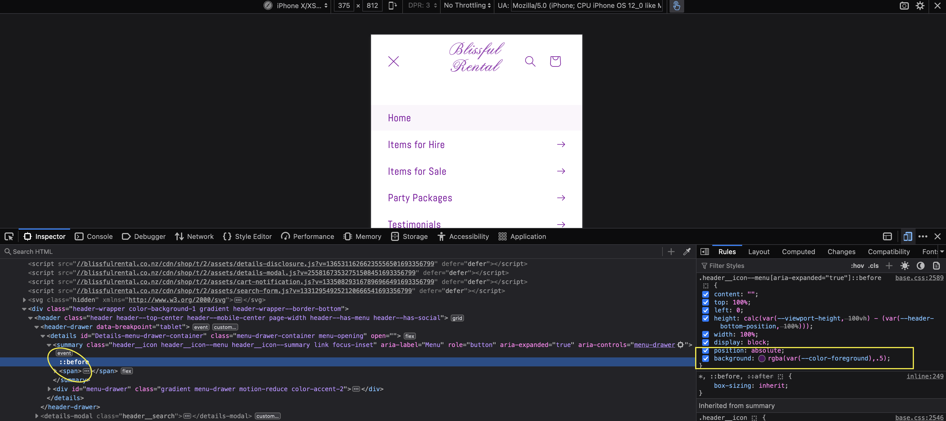Image resolution: width=946 pixels, height=421 pixels.
Task: Open the search magnifier on the Blissful Rental page
Action: click(530, 61)
